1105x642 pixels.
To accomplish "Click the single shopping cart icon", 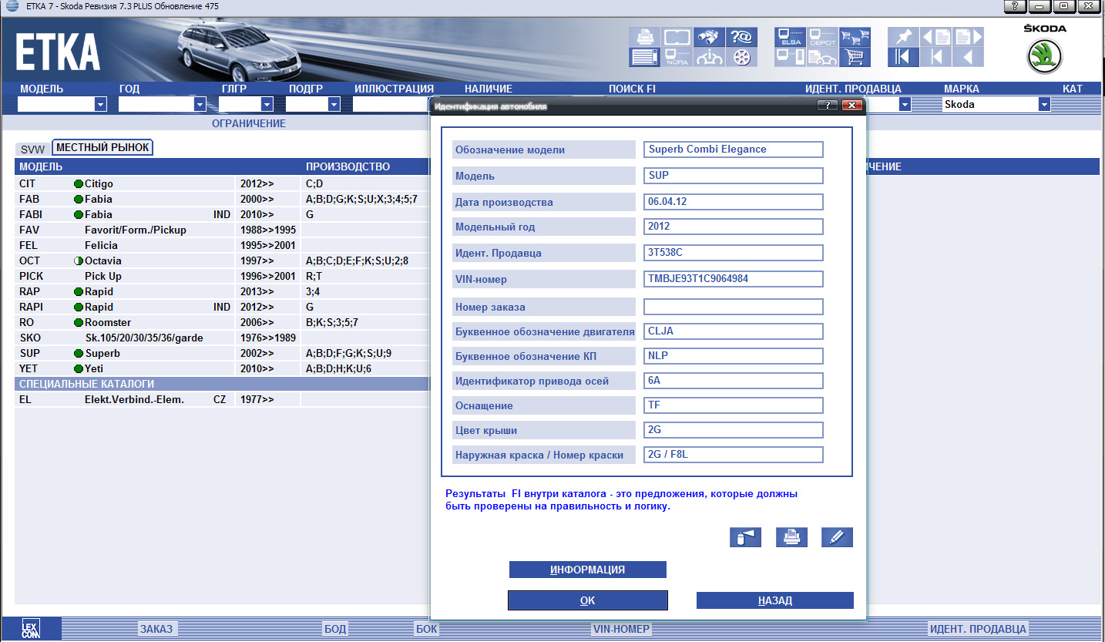I will [855, 57].
